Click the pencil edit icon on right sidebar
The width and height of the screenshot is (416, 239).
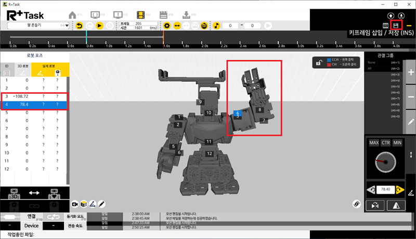coord(411,122)
